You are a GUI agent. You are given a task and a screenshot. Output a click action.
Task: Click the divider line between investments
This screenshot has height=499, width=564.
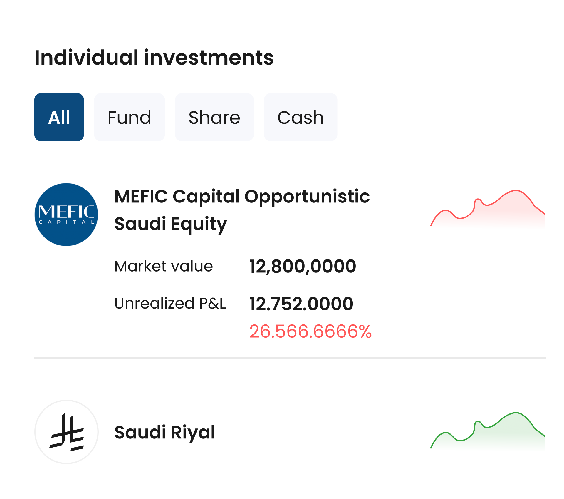click(x=290, y=358)
